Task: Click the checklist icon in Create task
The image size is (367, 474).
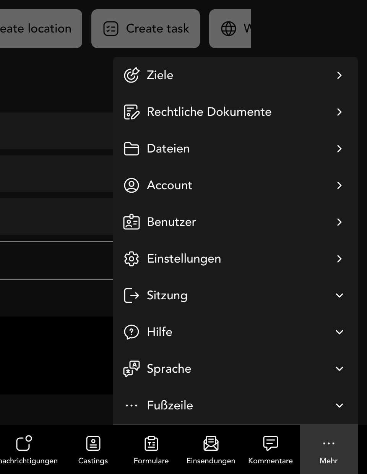Action: [111, 29]
